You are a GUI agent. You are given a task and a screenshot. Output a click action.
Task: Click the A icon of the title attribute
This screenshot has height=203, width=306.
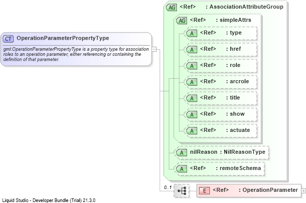[x=192, y=98]
